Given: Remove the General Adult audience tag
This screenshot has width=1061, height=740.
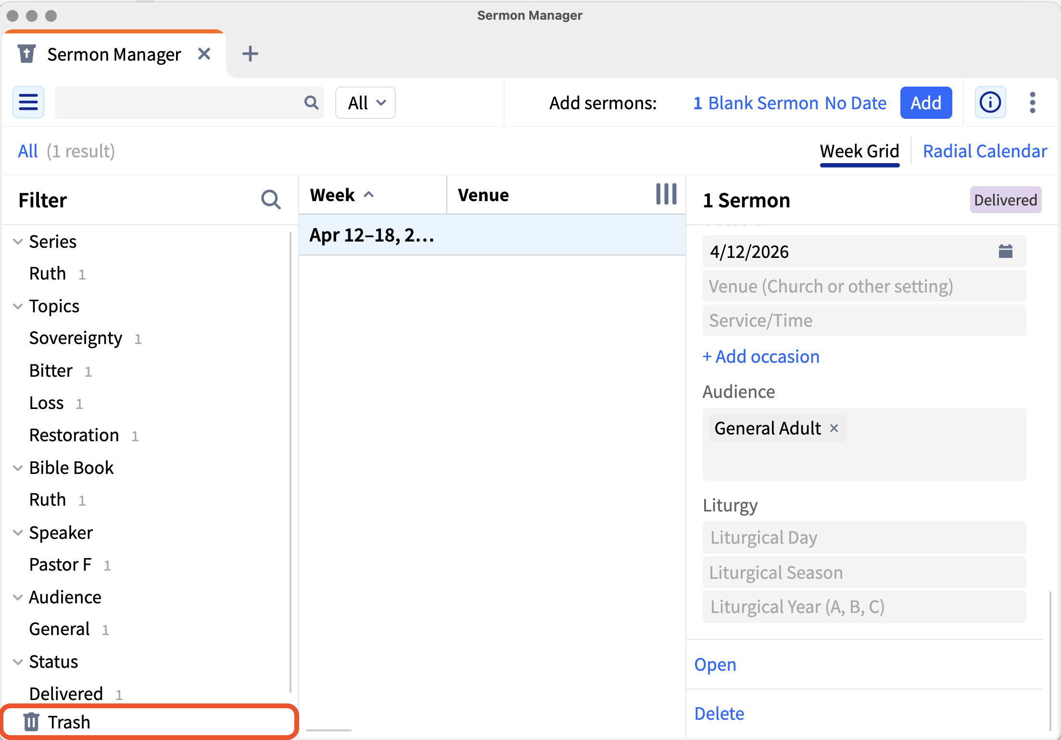Looking at the screenshot, I should click(834, 428).
